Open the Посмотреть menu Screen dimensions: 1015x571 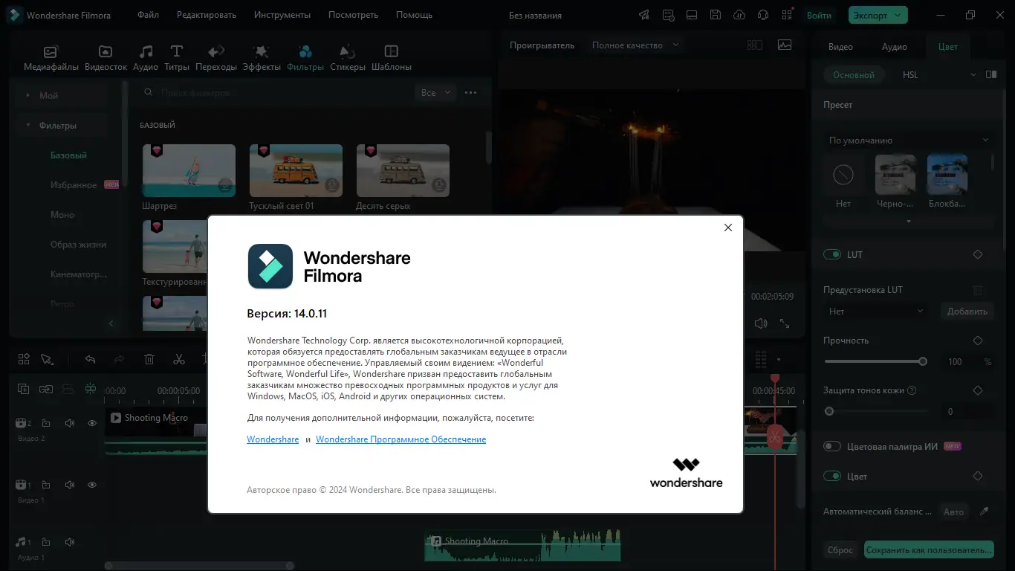pos(353,15)
